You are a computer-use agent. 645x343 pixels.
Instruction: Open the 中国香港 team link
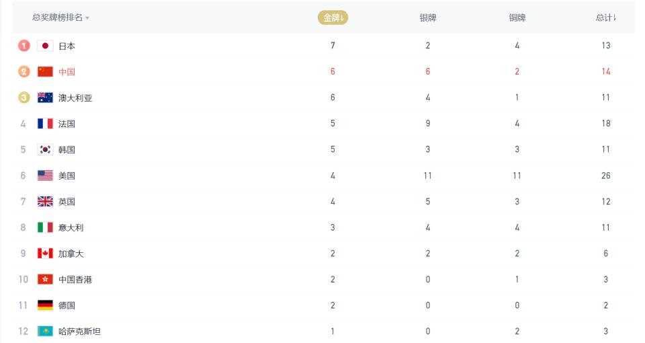[75, 279]
